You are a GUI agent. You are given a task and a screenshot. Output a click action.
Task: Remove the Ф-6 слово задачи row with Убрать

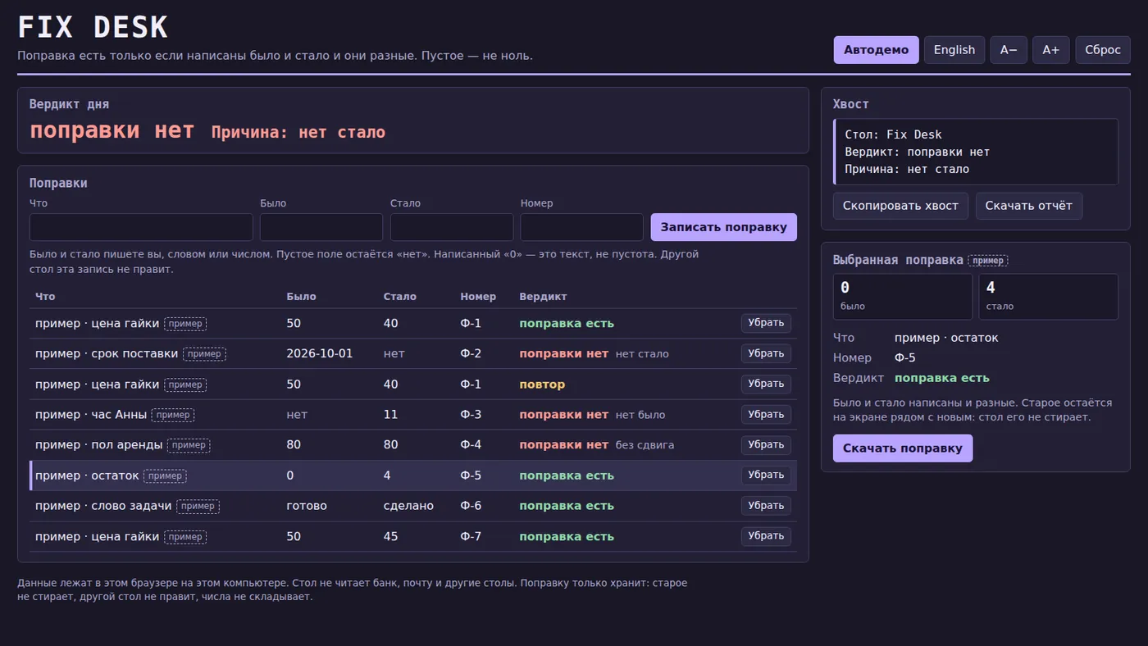coord(766,506)
